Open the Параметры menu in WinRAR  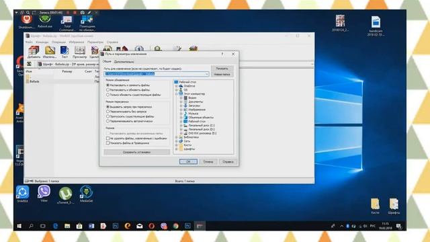[95, 42]
